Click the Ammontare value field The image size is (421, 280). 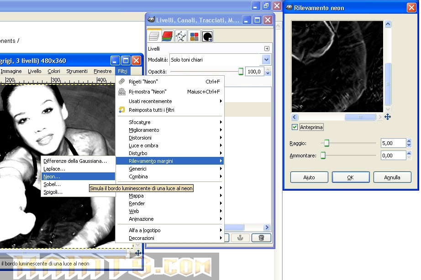coord(393,156)
